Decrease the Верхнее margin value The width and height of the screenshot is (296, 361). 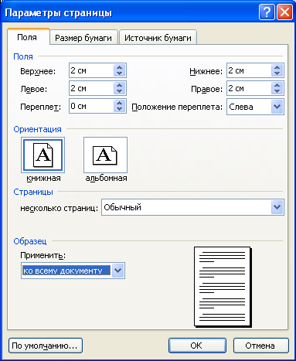[119, 73]
